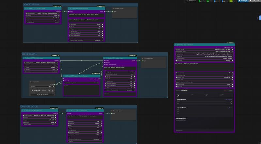
Task: Open tokenizer_name dropdown in Training UI node
Action: coord(205,52)
